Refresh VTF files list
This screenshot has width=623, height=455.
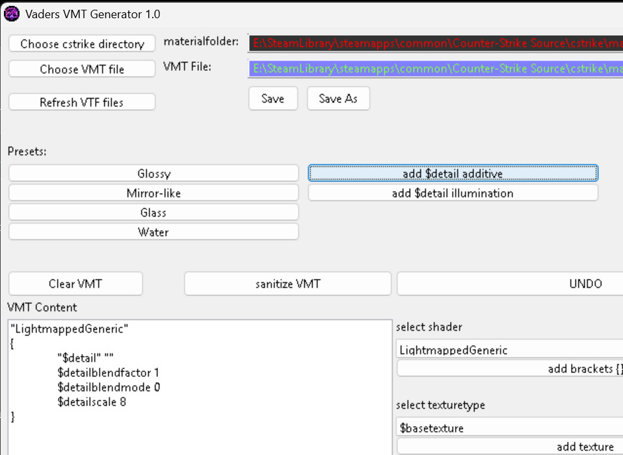click(82, 102)
